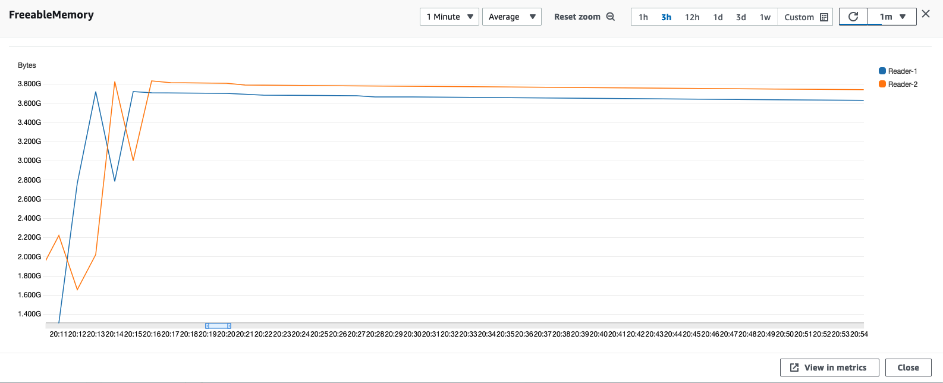This screenshot has width=943, height=383.
Task: Select the 1h time range
Action: 643,17
